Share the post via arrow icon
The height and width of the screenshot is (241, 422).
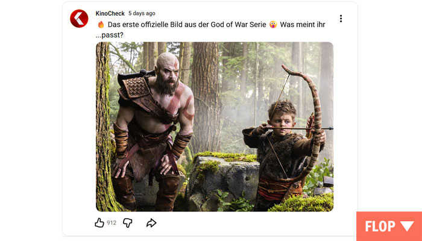pyautogui.click(x=151, y=223)
